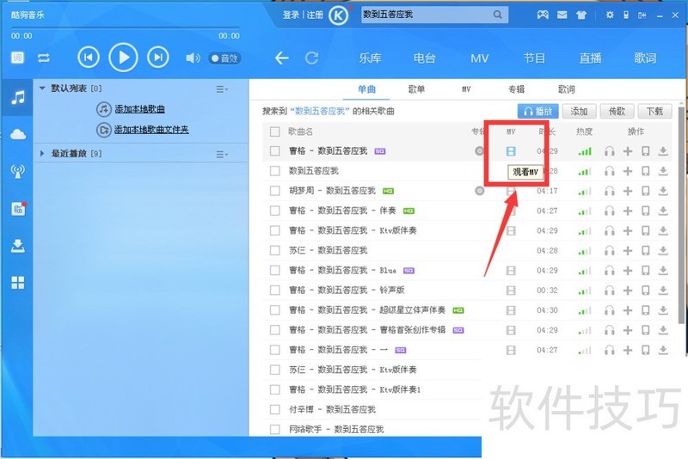Toggle the 音效 sound effect switch
Viewport: 688px width, 459px height.
[x=224, y=58]
